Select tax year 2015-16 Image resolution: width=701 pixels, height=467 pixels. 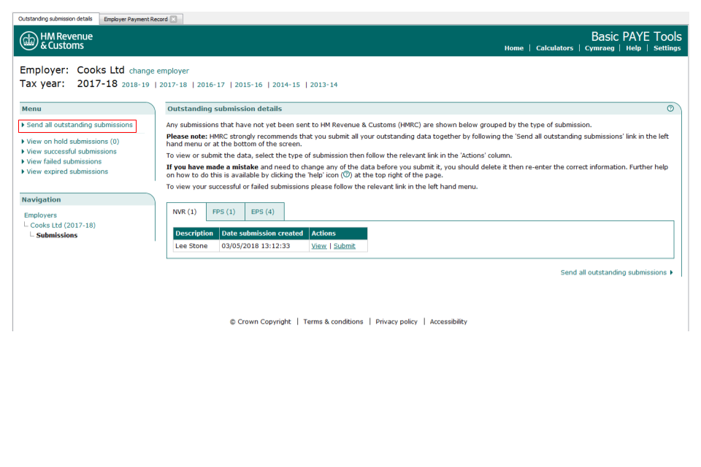tap(248, 85)
